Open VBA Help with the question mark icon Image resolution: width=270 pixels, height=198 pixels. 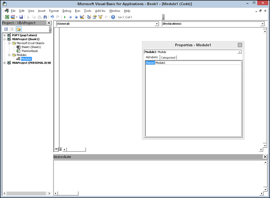113,17
